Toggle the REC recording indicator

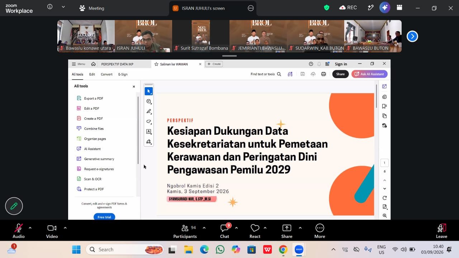[x=348, y=8]
